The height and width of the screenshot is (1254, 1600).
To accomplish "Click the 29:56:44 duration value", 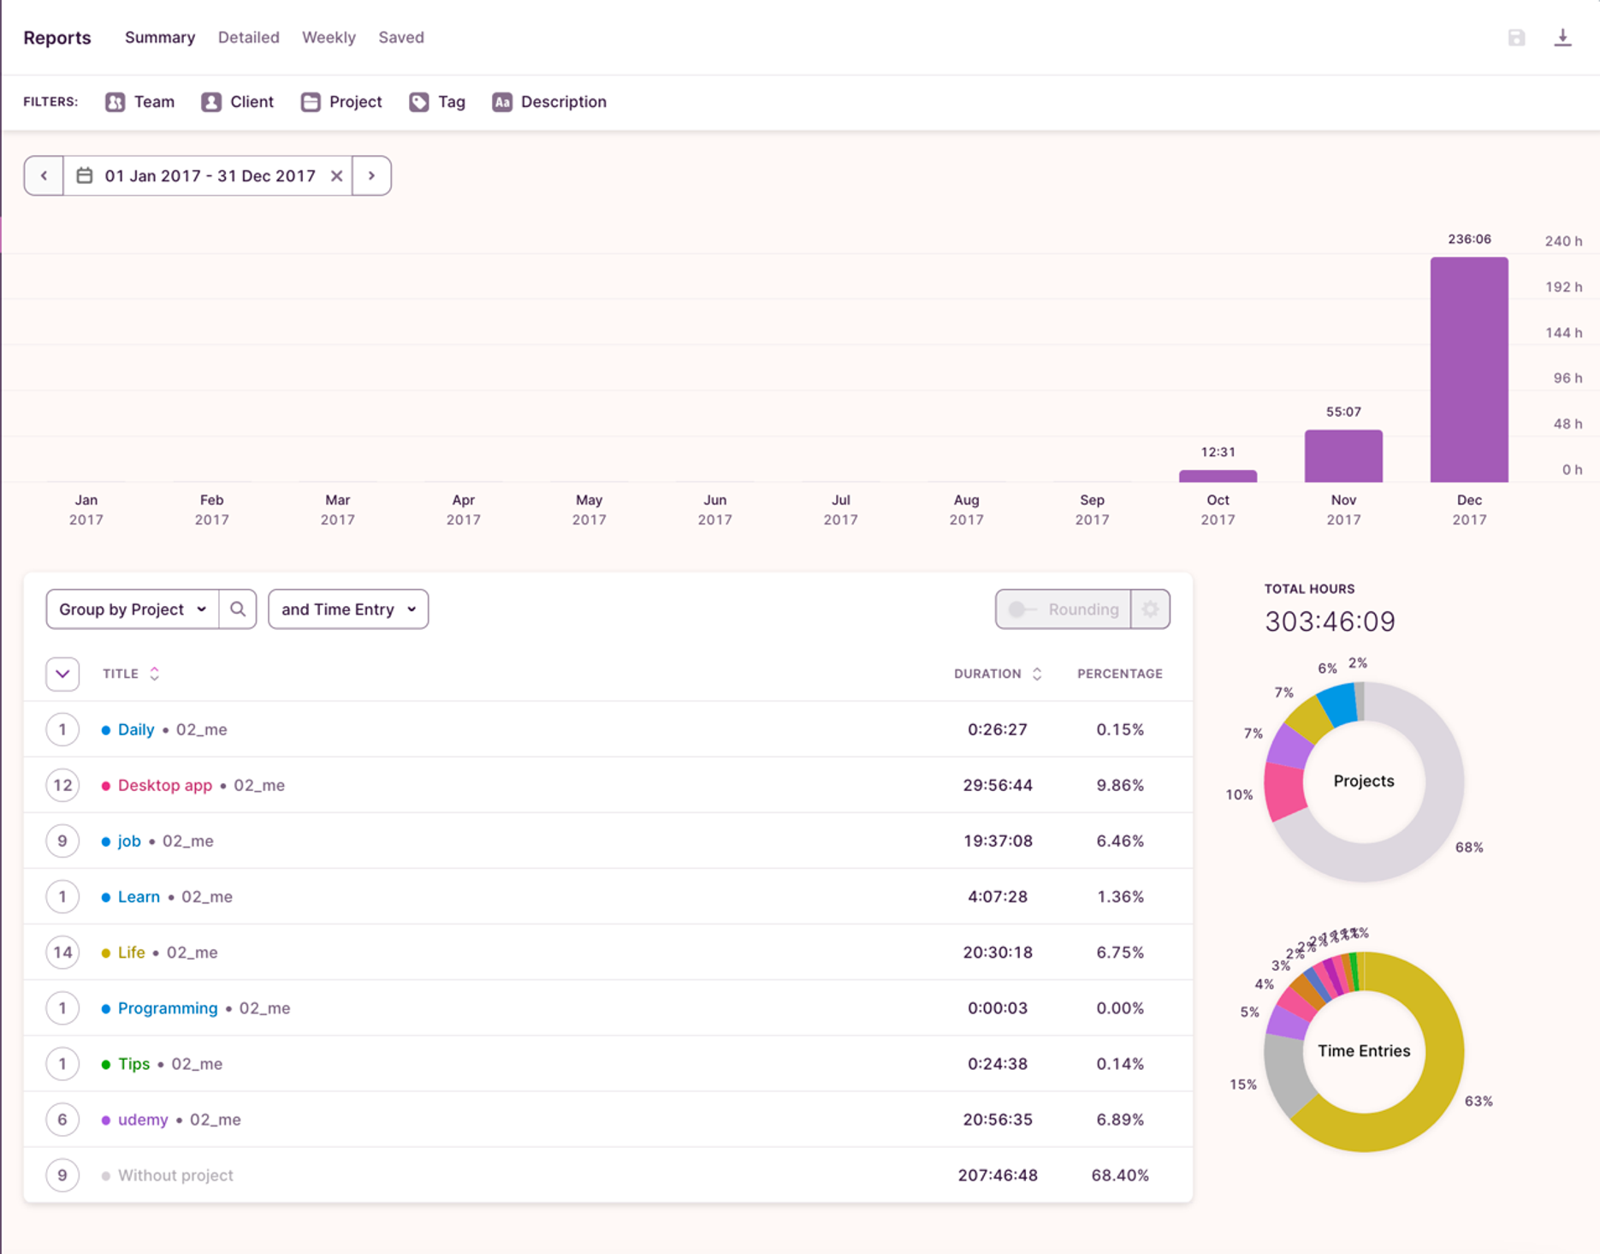I will click(998, 785).
